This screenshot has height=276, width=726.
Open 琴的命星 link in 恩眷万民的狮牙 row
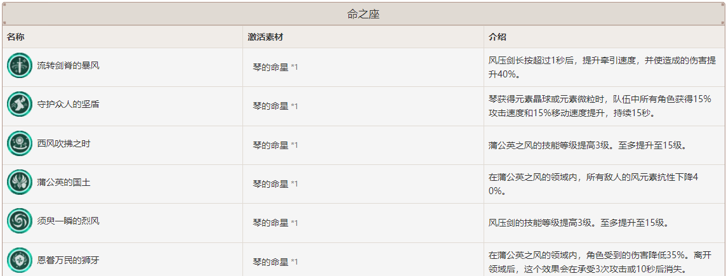pos(271,261)
